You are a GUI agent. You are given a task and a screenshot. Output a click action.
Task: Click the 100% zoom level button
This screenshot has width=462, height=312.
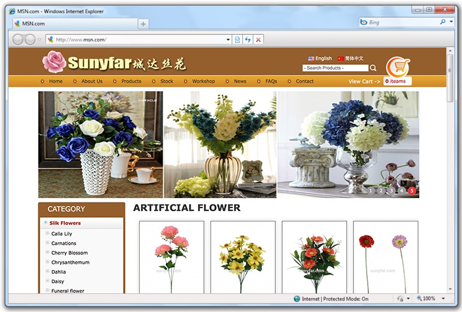pyautogui.click(x=426, y=298)
